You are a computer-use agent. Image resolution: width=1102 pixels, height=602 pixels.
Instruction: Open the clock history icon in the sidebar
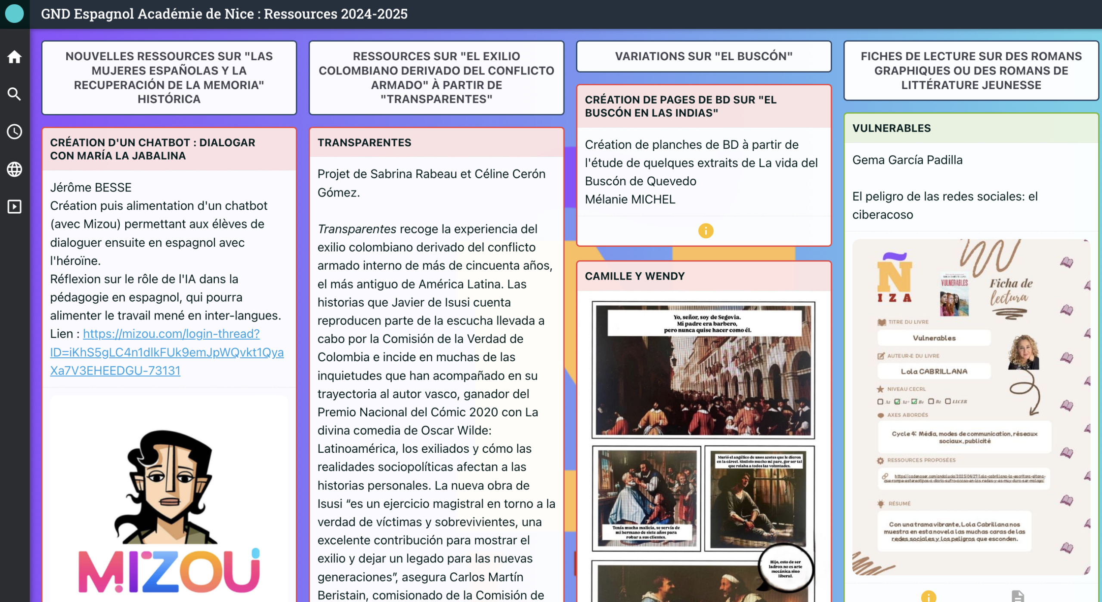(x=15, y=132)
